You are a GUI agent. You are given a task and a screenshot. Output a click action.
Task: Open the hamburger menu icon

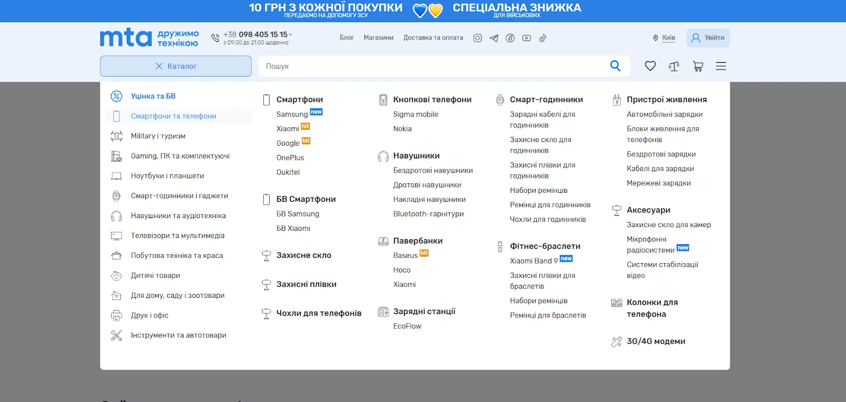[x=721, y=66]
